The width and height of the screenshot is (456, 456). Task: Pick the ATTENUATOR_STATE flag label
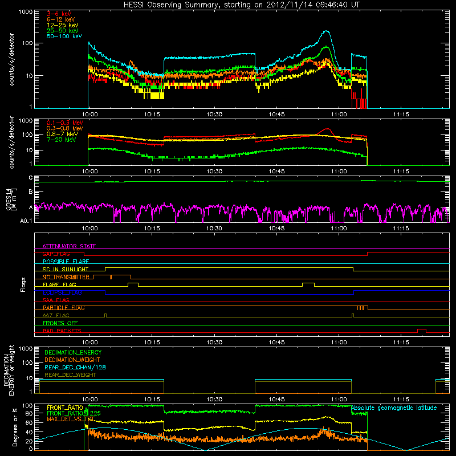pos(69,246)
